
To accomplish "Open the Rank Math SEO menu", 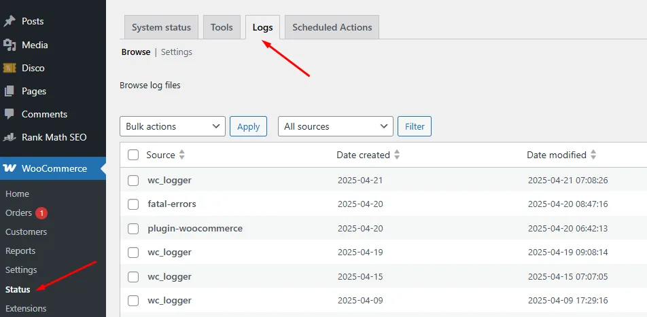I will pyautogui.click(x=53, y=137).
